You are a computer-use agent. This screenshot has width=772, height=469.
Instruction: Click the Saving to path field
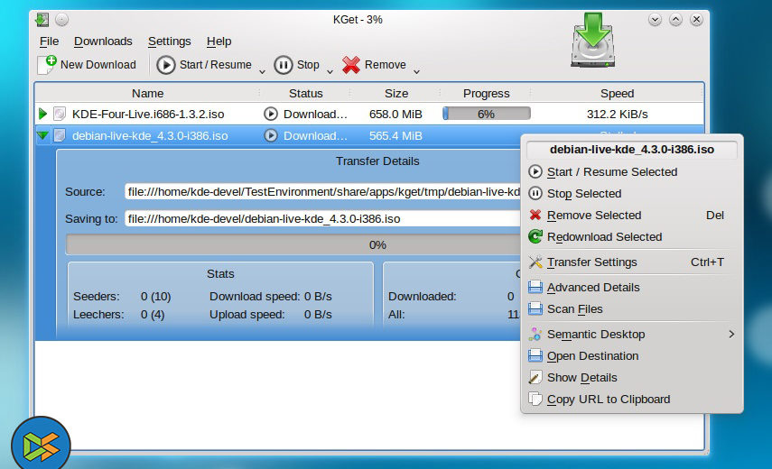(322, 218)
